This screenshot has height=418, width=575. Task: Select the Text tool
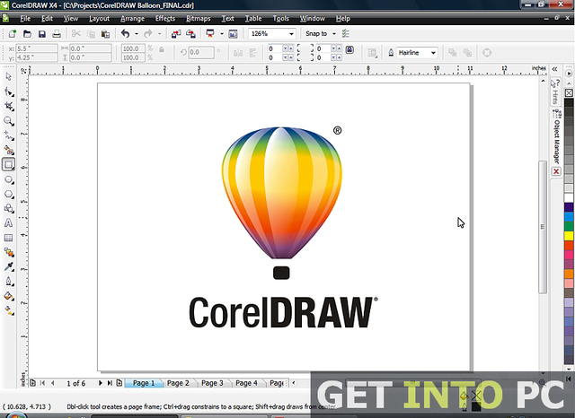[8, 223]
